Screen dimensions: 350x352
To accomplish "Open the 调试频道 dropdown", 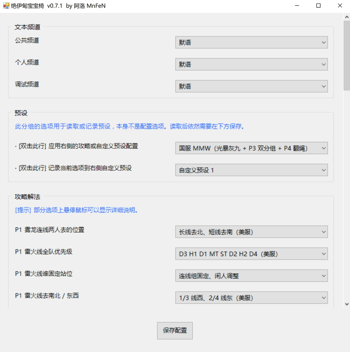I will coord(251,87).
